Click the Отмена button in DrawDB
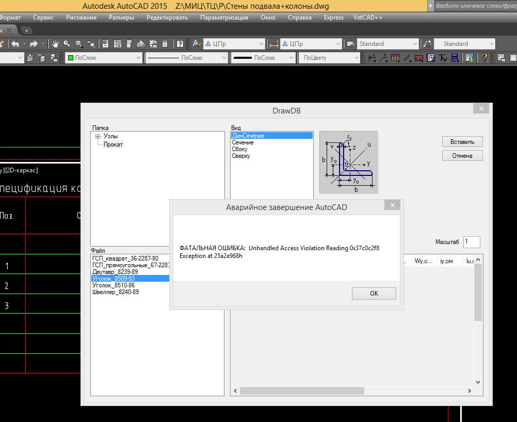517x422 pixels. (x=462, y=156)
